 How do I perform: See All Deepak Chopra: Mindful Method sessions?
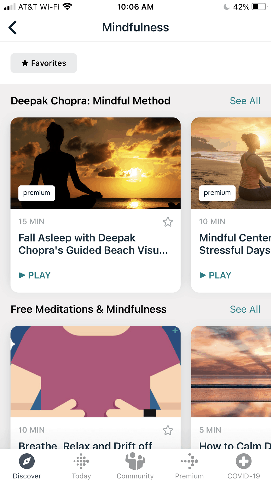coord(245,101)
